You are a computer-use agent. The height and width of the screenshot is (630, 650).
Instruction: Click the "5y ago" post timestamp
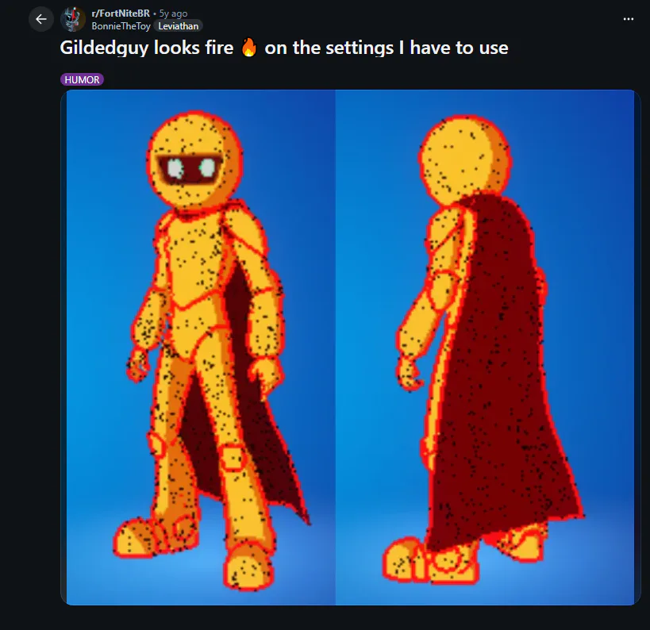coord(173,13)
